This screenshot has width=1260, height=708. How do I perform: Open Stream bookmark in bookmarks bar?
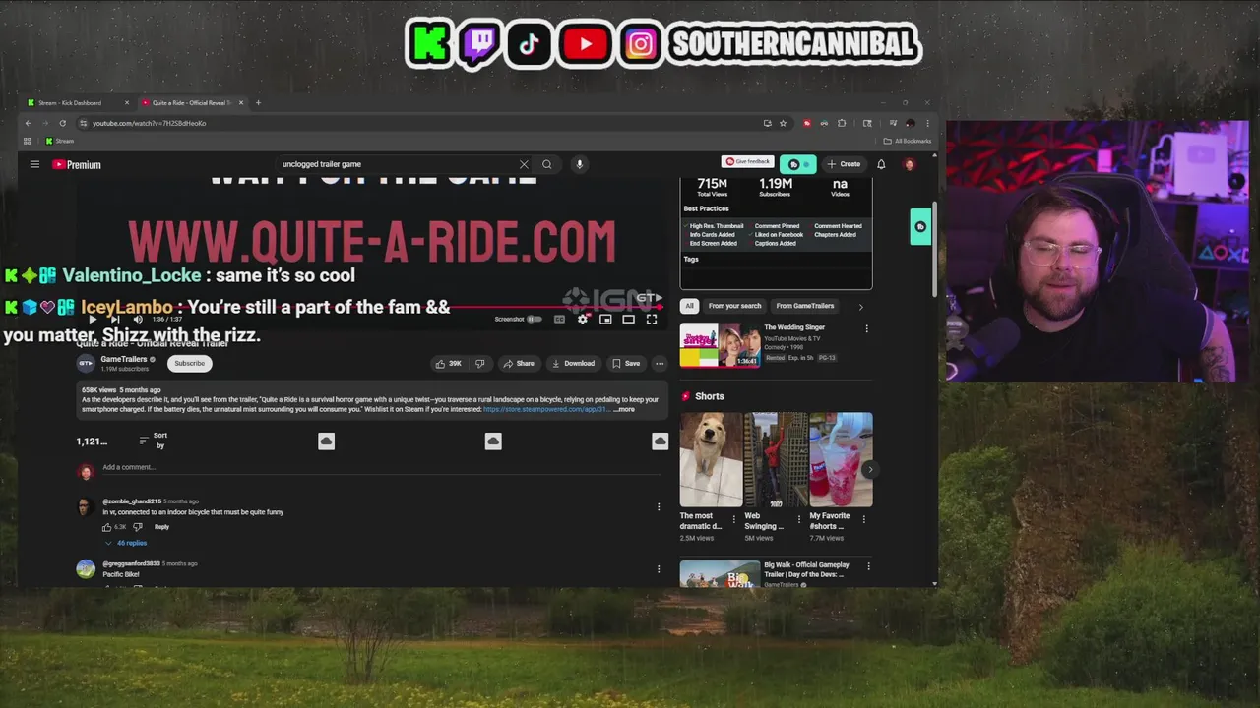[59, 141]
